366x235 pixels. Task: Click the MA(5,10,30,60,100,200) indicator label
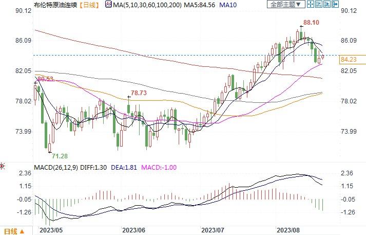[x=146, y=5]
